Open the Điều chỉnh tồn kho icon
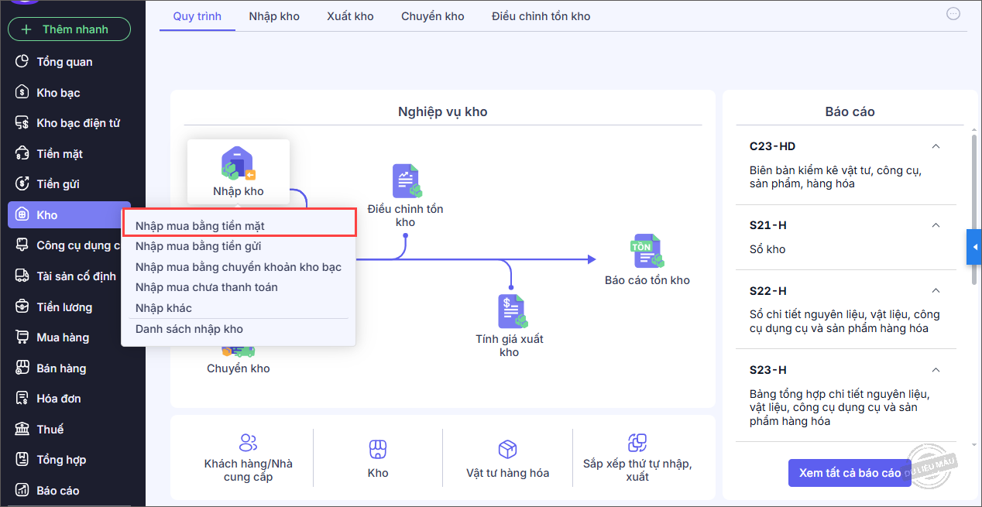The width and height of the screenshot is (982, 507). pyautogui.click(x=405, y=181)
